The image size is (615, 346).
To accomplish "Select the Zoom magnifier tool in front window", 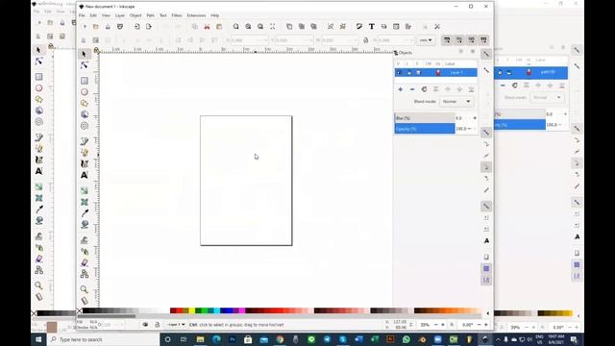I will click(x=85, y=289).
